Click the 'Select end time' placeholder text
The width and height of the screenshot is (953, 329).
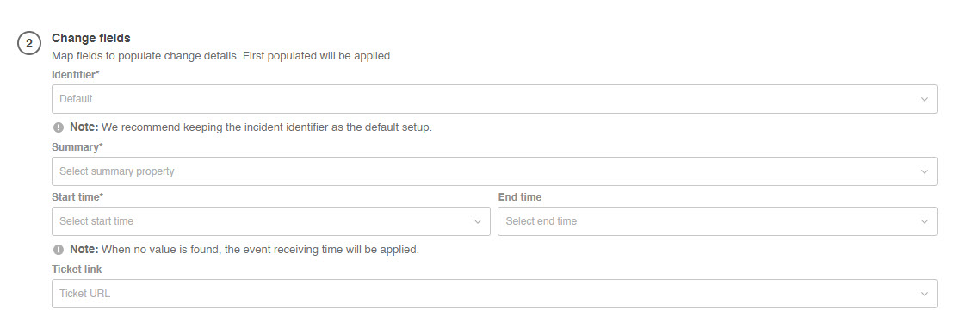tap(541, 220)
